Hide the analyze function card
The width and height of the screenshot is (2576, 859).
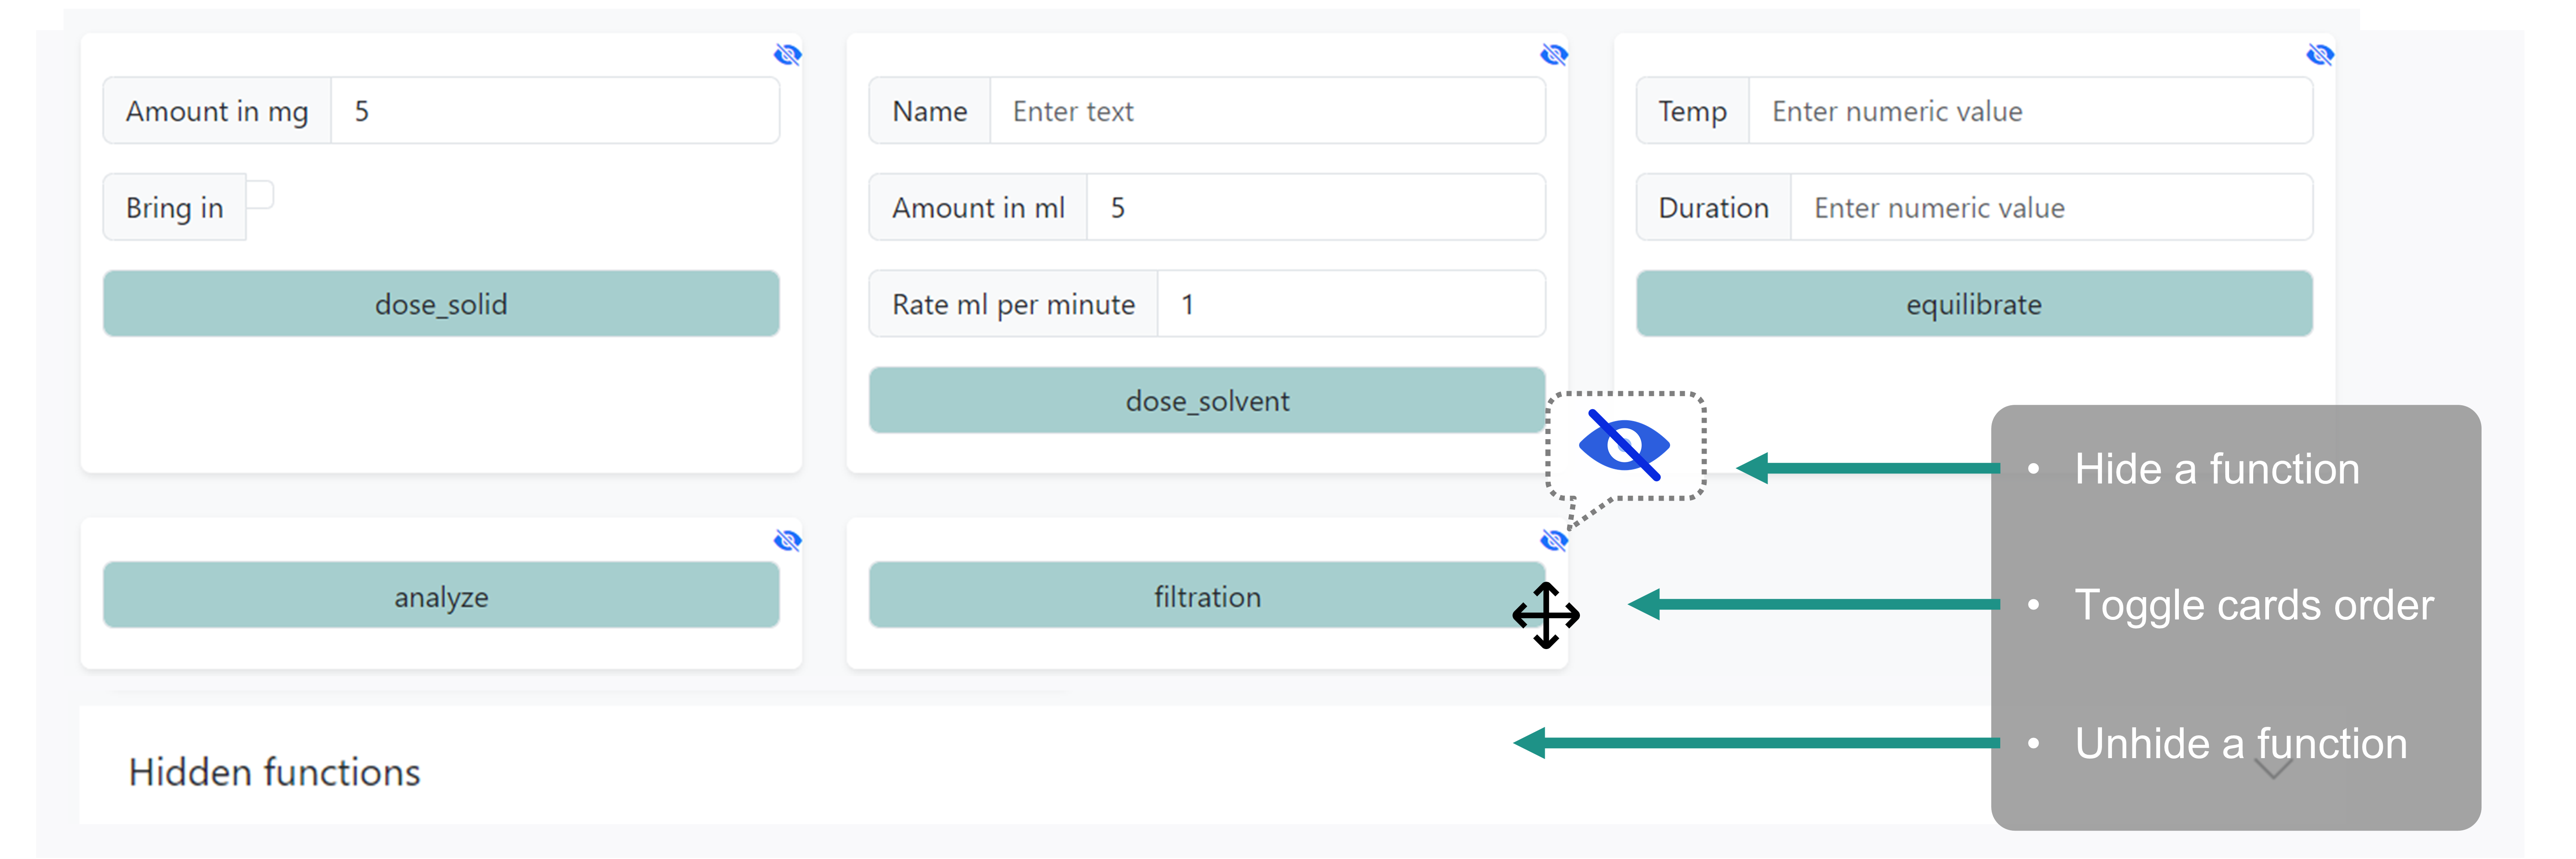[x=788, y=541]
